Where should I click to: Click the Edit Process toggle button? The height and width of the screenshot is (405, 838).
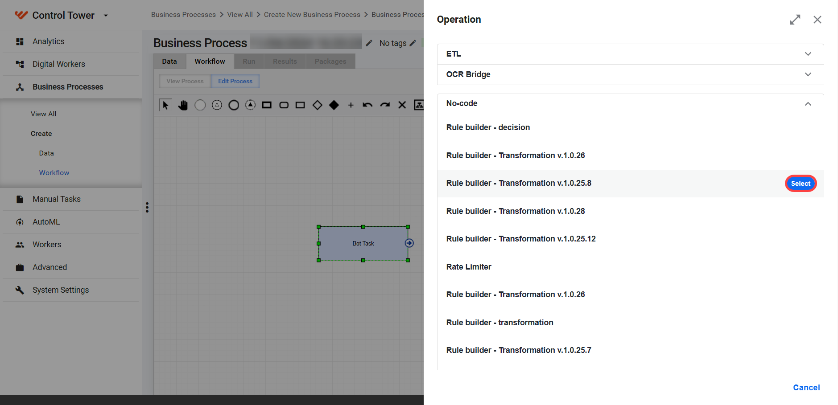(x=235, y=81)
